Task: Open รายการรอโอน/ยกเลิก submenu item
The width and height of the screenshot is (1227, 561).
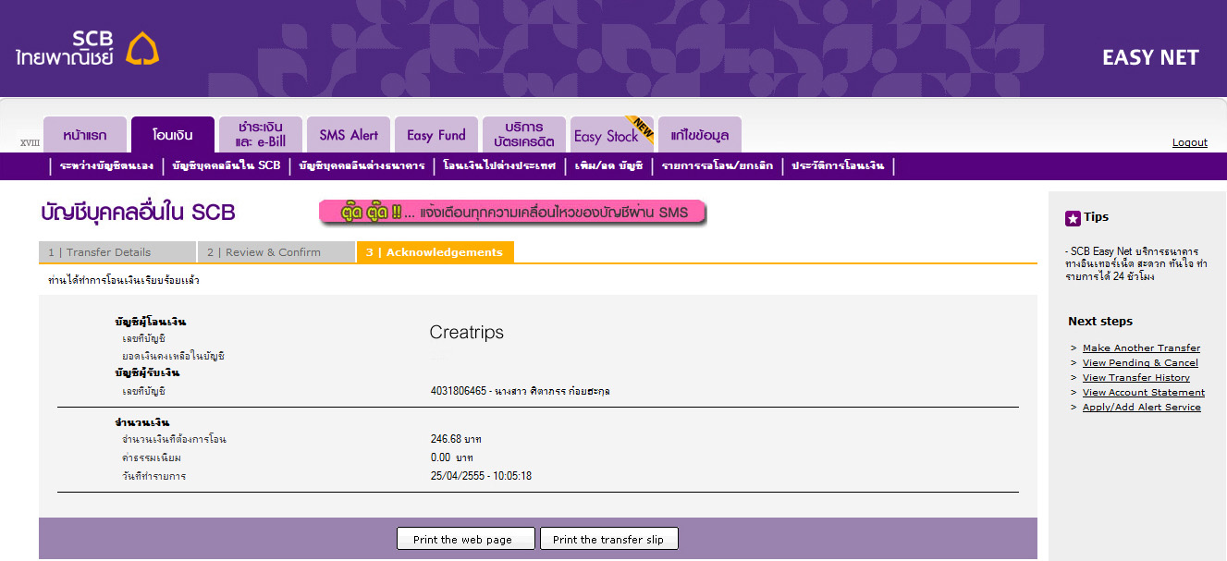Action: point(717,166)
